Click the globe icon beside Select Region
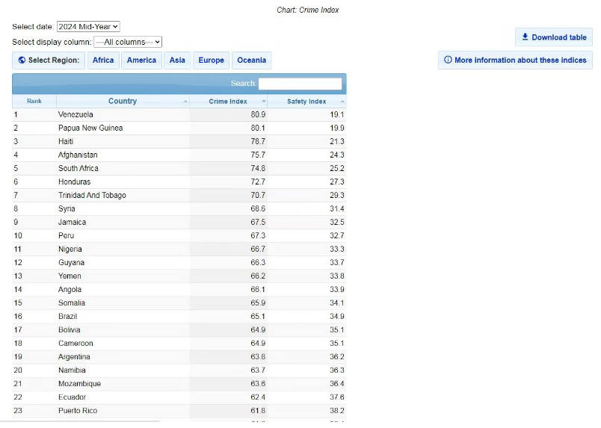This screenshot has height=428, width=601. coord(22,61)
